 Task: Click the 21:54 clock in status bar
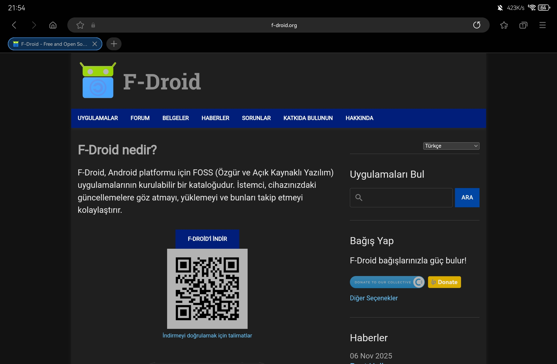[x=17, y=8]
